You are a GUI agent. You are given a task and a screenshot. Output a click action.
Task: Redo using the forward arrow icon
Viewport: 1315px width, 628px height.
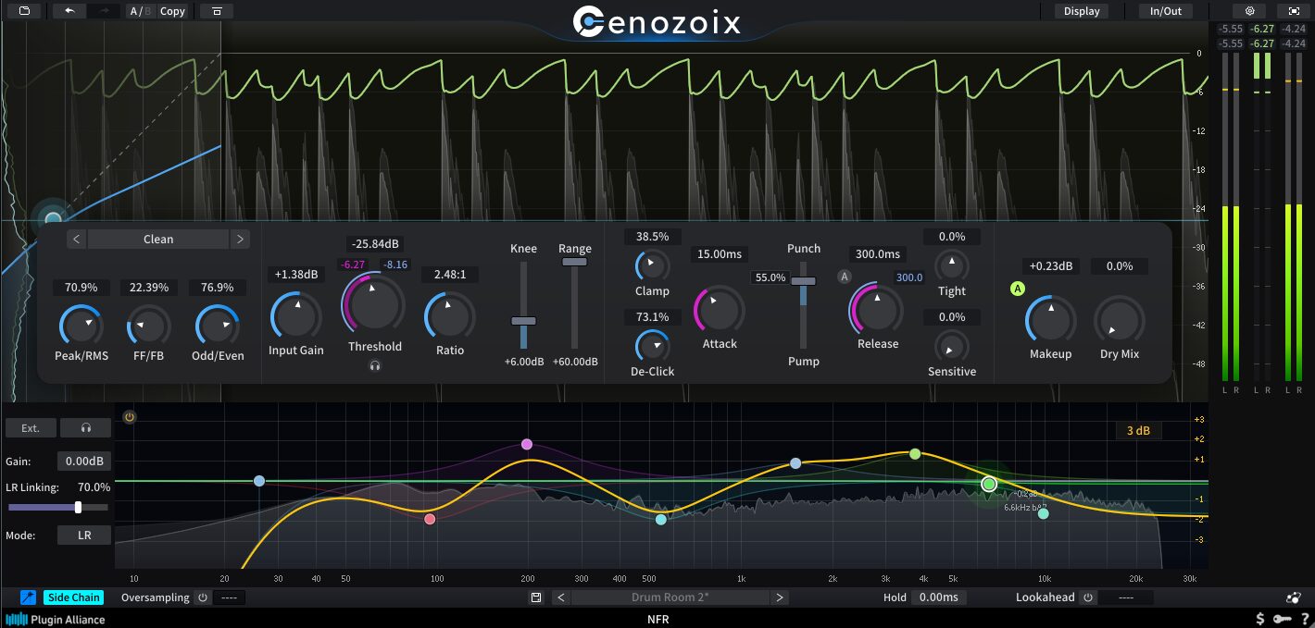coord(103,11)
